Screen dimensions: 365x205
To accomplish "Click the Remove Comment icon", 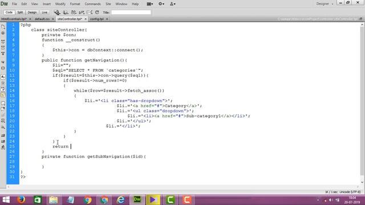I will pyautogui.click(x=3, y=109).
